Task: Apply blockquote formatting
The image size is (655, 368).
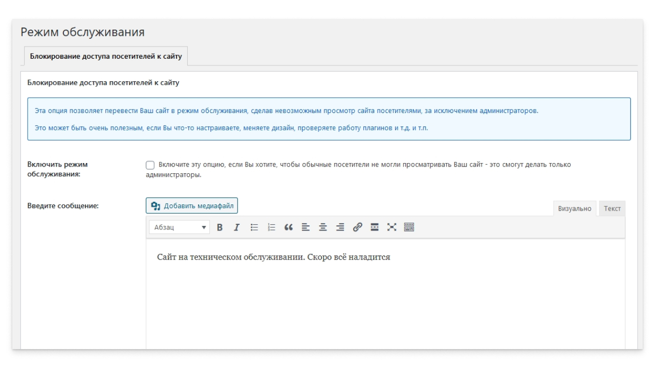Action: click(x=289, y=227)
